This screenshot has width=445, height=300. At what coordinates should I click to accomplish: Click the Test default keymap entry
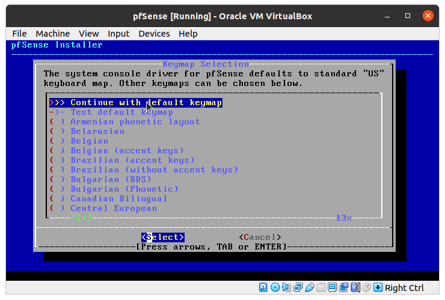121,112
